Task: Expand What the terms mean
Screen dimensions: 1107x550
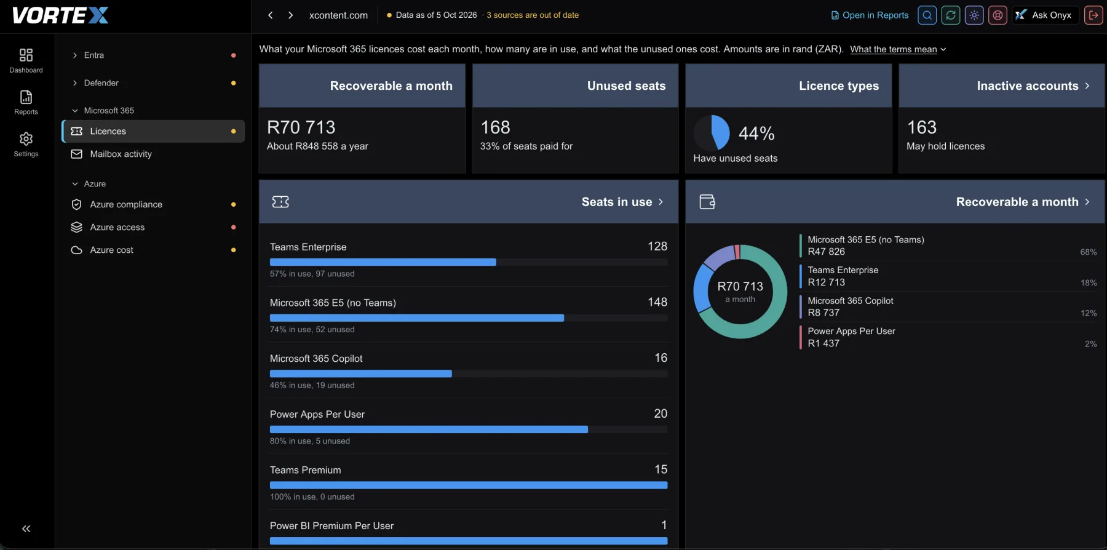Action: tap(898, 49)
